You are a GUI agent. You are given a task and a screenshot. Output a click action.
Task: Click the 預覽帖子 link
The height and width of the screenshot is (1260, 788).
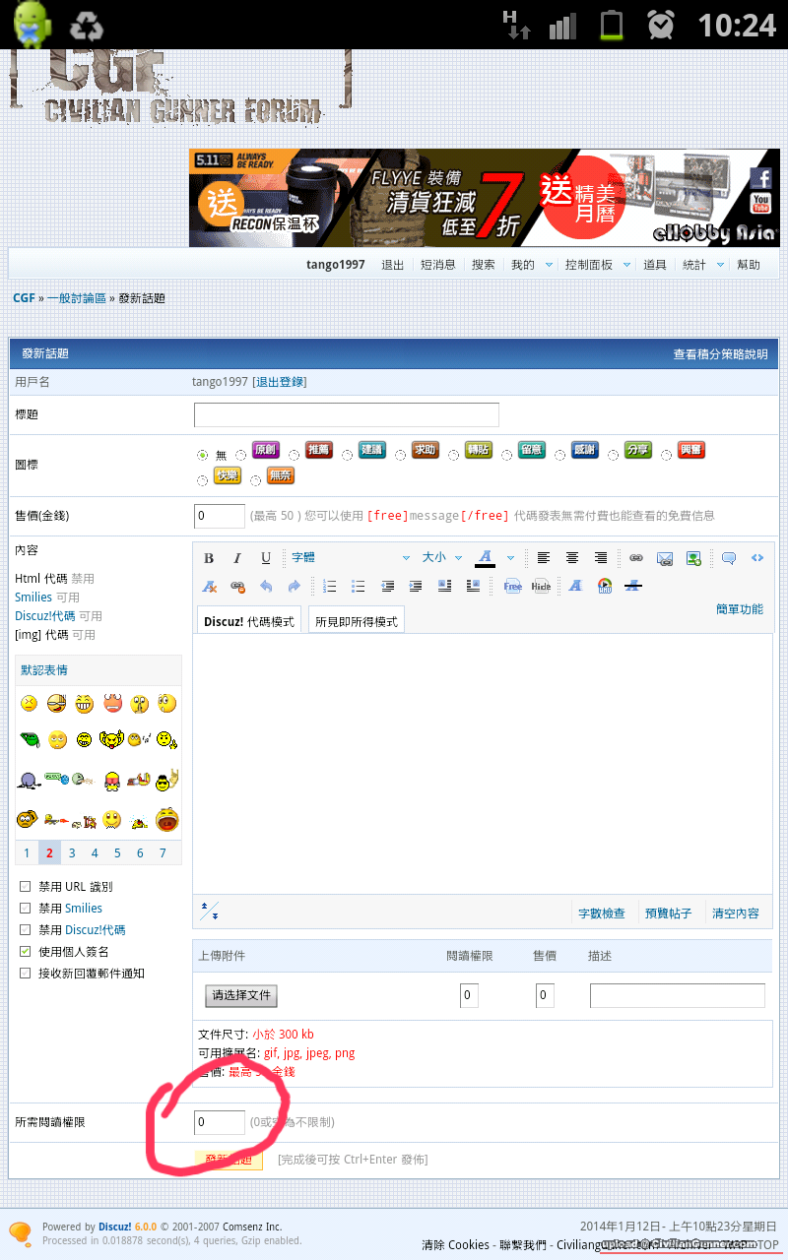click(x=668, y=913)
